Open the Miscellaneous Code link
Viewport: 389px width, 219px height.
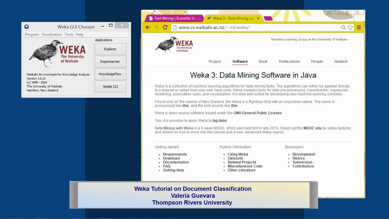point(245,166)
